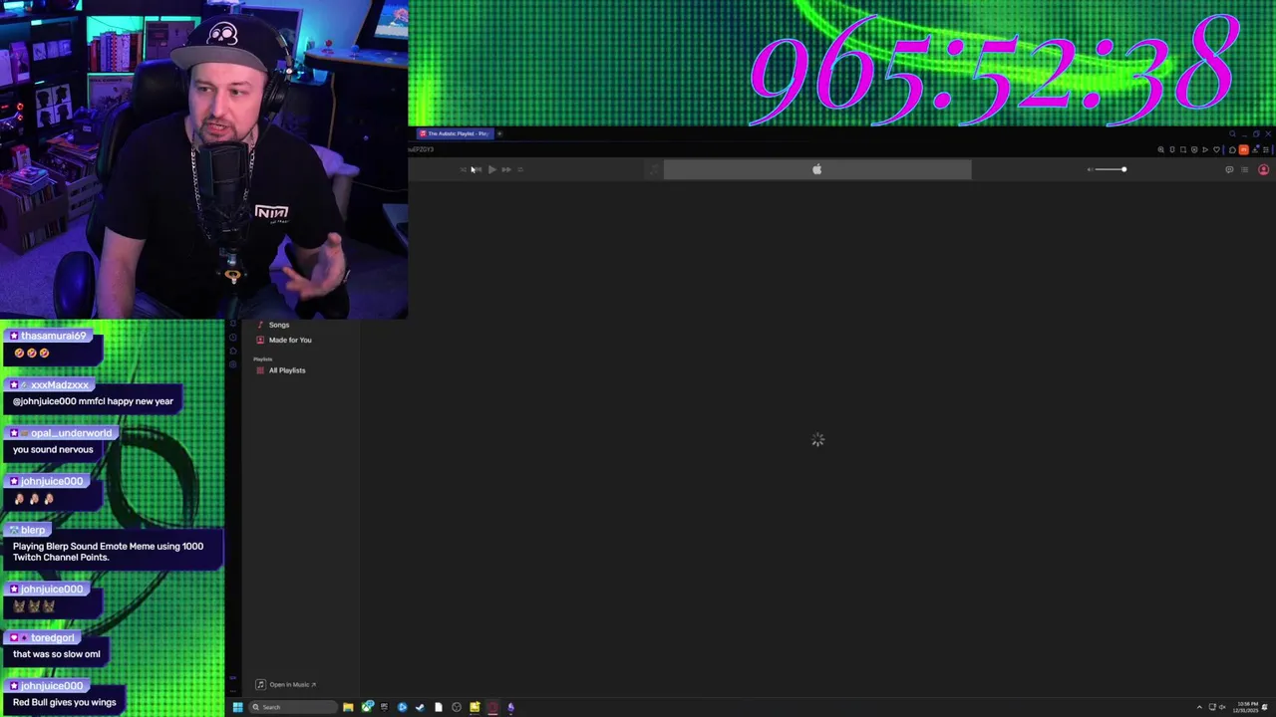
Task: Click the music note artwork placeholder
Action: click(654, 170)
